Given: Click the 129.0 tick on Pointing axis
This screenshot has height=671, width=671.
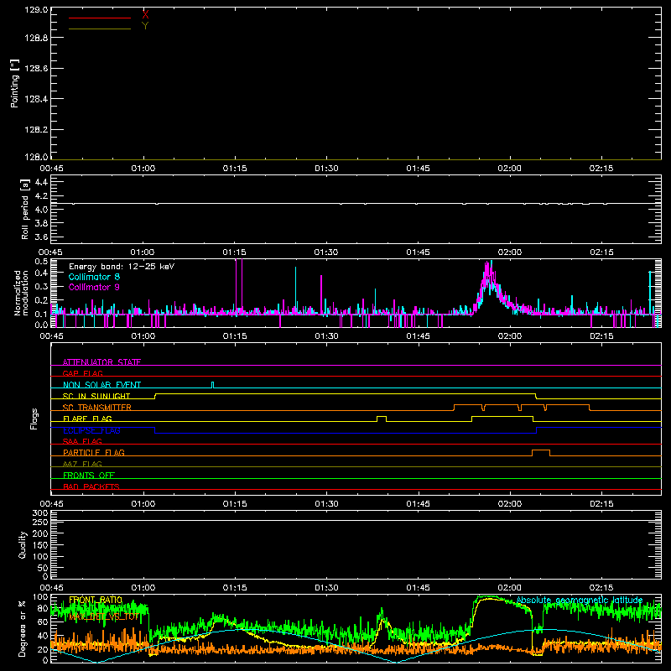Looking at the screenshot, I should click(x=36, y=10).
